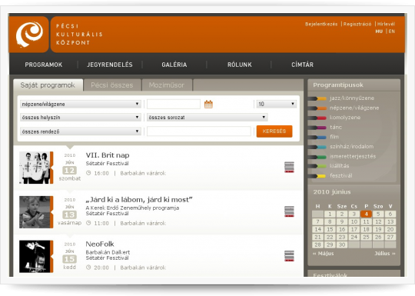The width and height of the screenshot is (415, 296).
Task: Open the összes sorozat dropdown
Action: point(207,118)
